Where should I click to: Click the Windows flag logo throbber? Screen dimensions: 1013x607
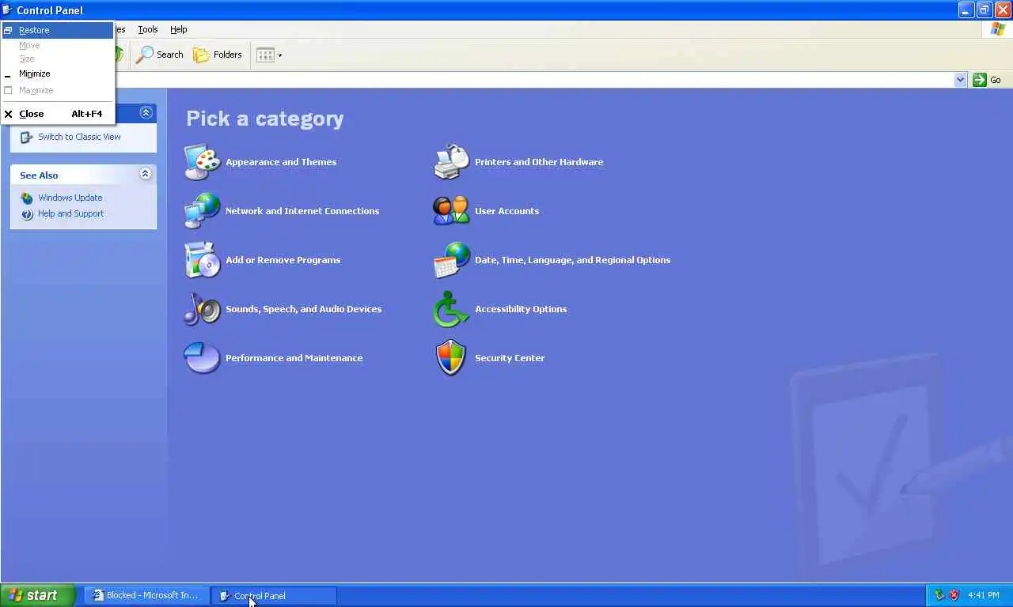998,29
